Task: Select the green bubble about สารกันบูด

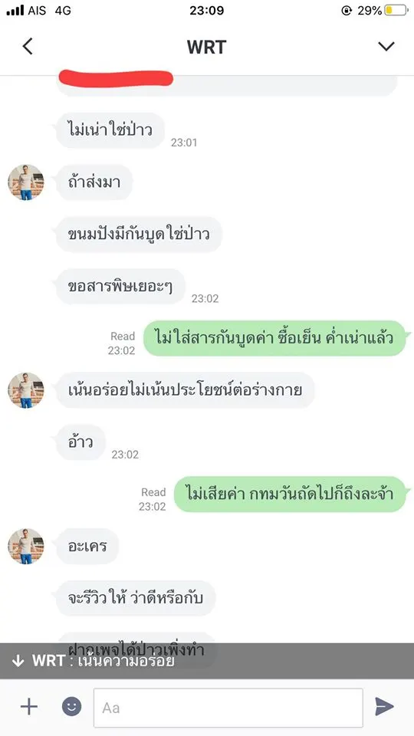Action: [274, 338]
